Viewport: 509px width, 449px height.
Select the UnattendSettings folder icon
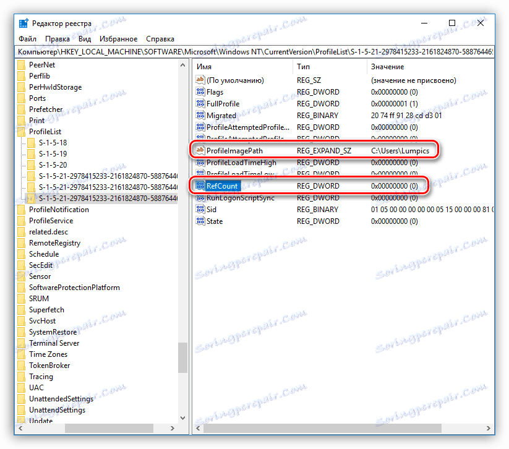pos(22,411)
